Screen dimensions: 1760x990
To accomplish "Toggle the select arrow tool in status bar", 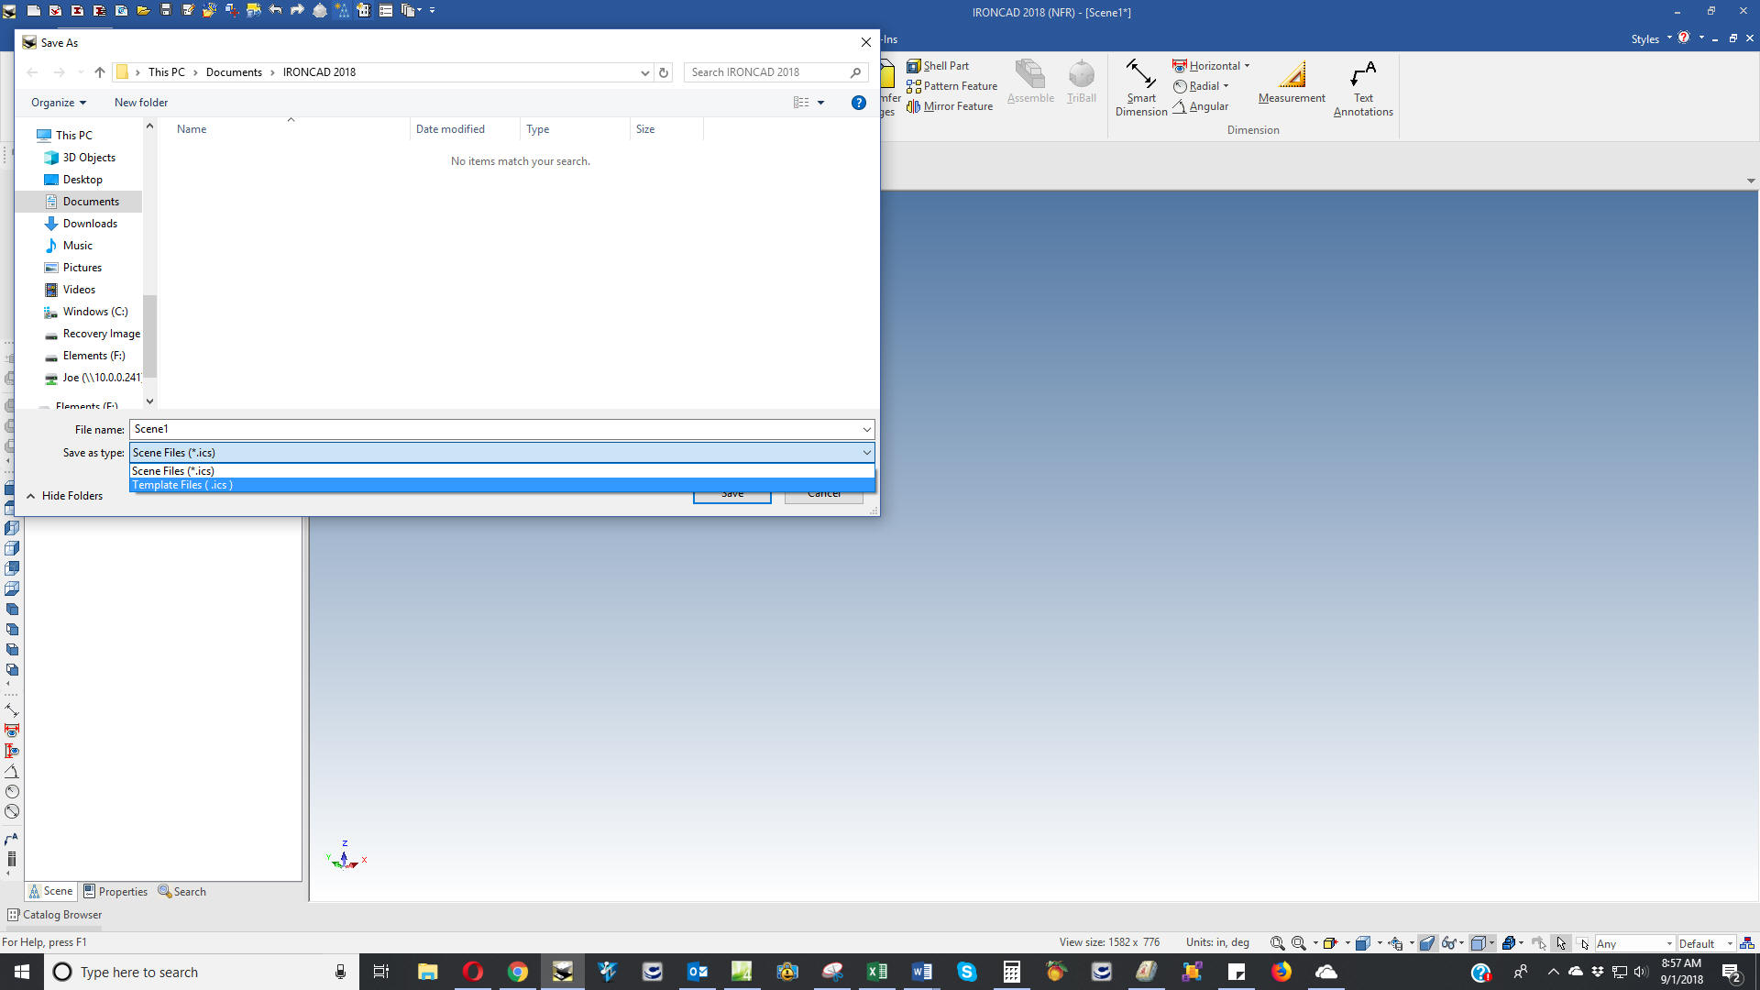I will tap(1561, 943).
